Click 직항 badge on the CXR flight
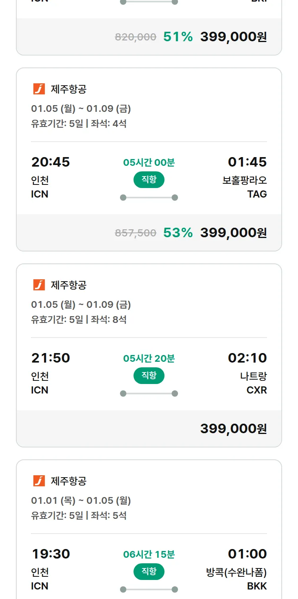This screenshot has width=298, height=599. pos(149,376)
